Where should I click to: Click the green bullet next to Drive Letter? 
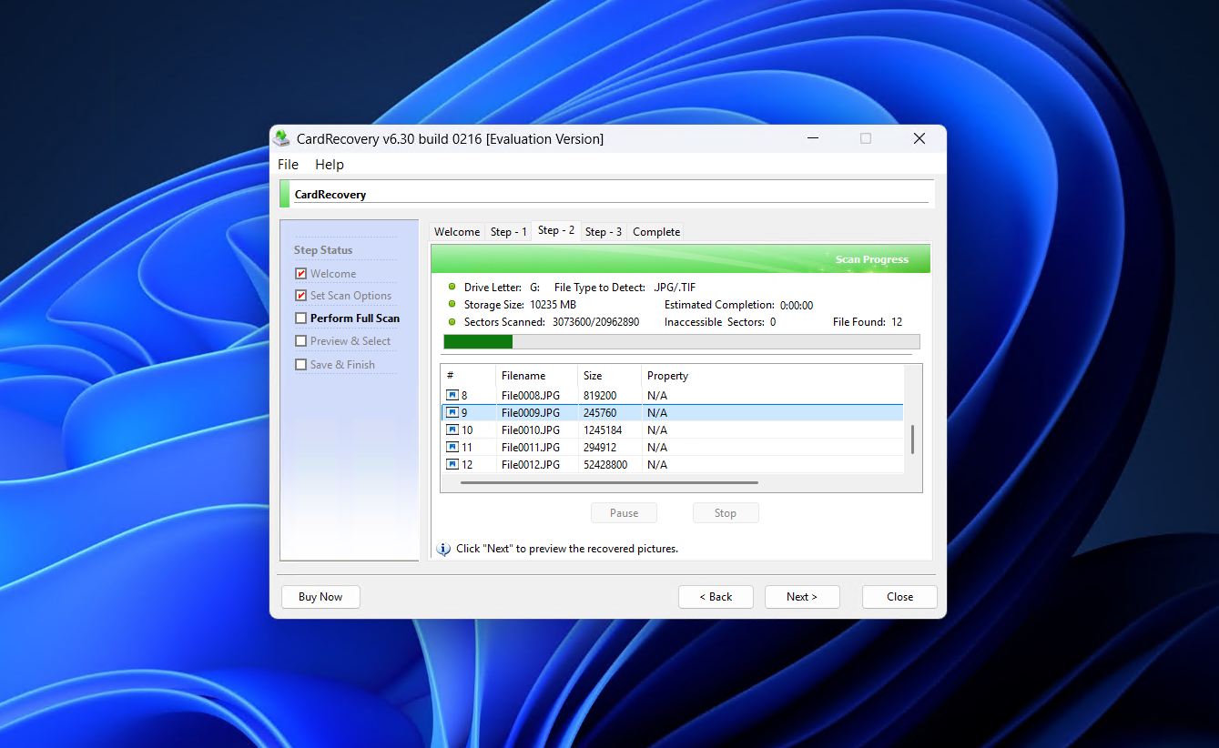click(452, 287)
